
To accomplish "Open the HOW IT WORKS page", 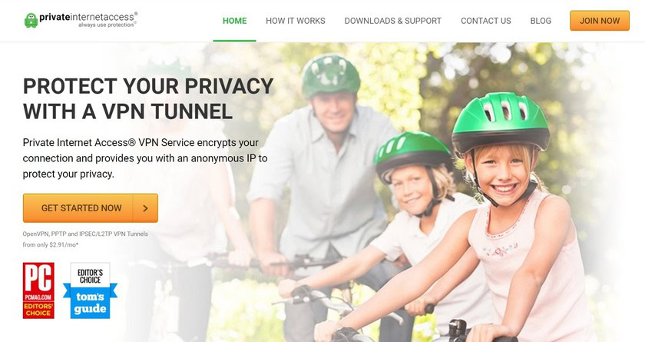I will coord(296,21).
